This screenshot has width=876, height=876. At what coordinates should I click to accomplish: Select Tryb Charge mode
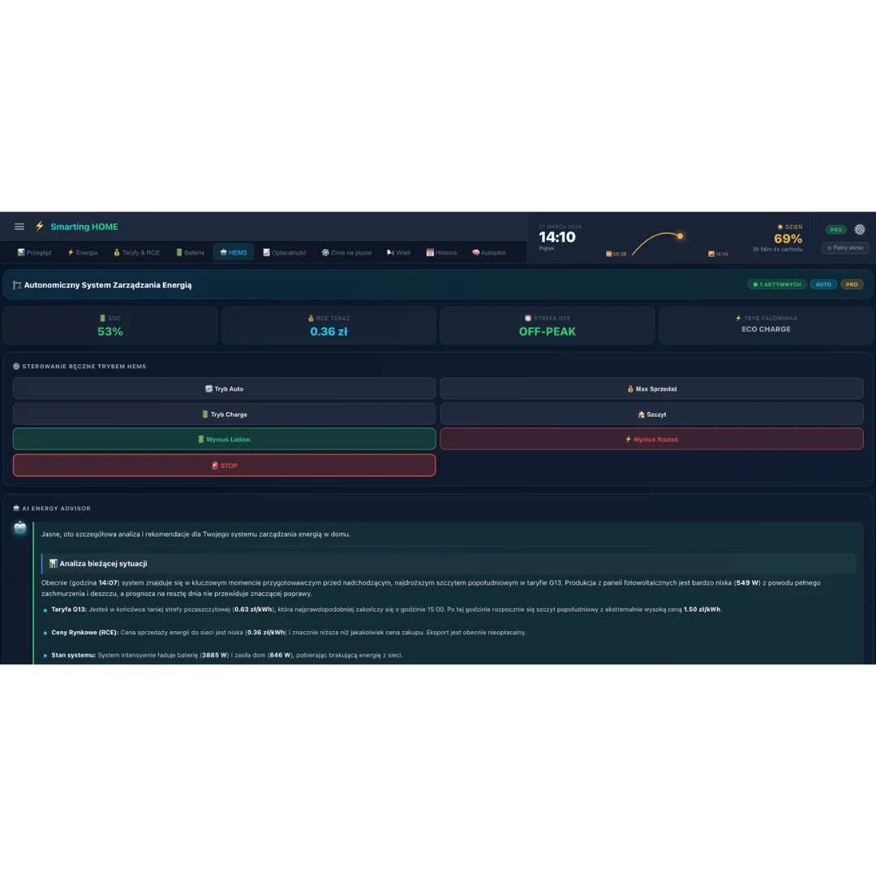pos(224,414)
